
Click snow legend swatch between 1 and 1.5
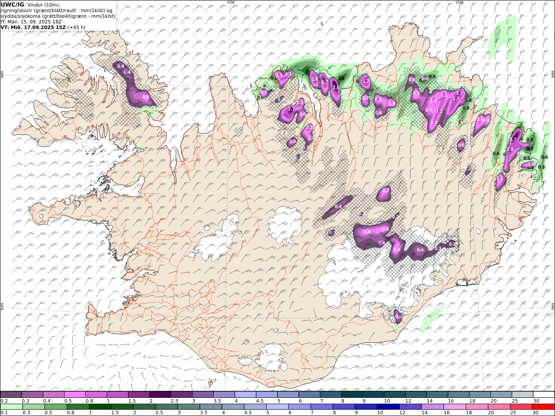pyautogui.click(x=118, y=394)
